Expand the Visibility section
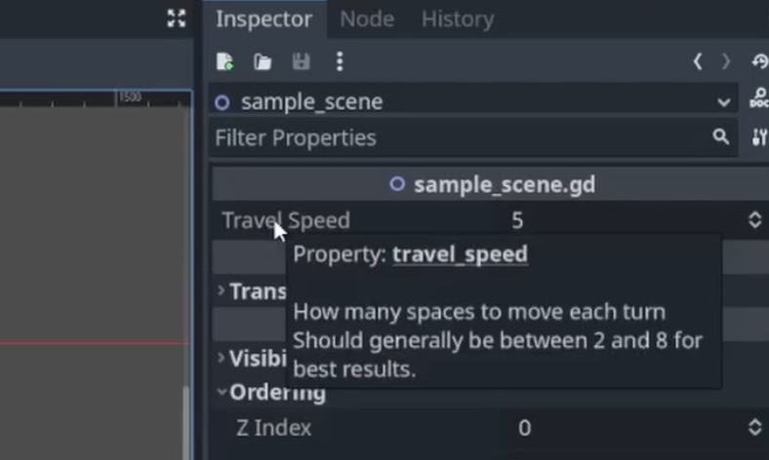The image size is (769, 460). point(253,359)
